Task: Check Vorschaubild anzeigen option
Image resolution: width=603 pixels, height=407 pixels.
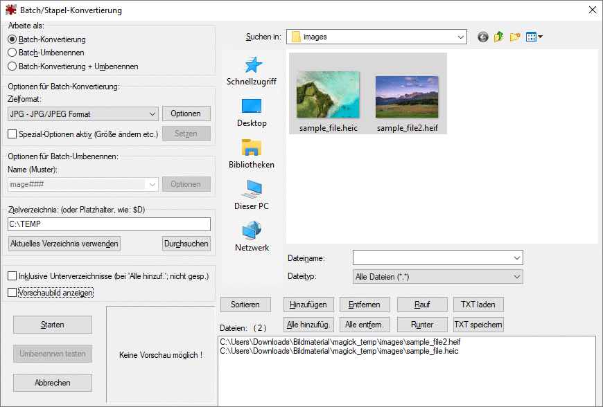Action: tap(12, 293)
